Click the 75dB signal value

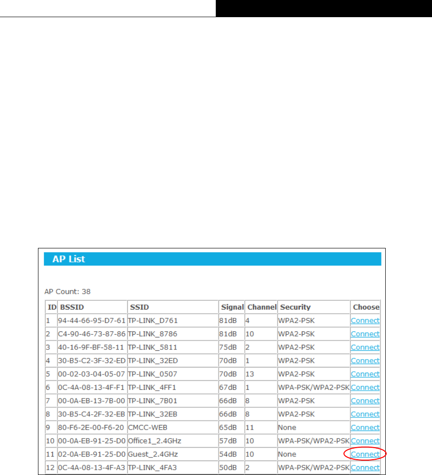point(228,347)
